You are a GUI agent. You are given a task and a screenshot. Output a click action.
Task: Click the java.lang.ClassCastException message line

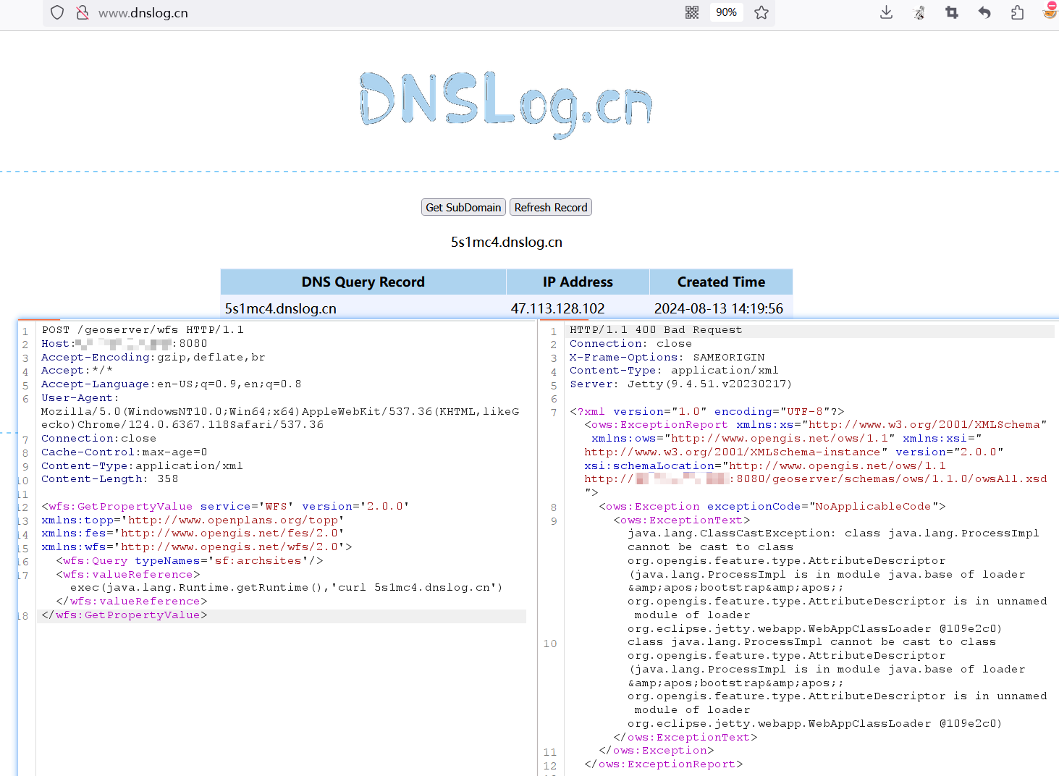point(833,533)
